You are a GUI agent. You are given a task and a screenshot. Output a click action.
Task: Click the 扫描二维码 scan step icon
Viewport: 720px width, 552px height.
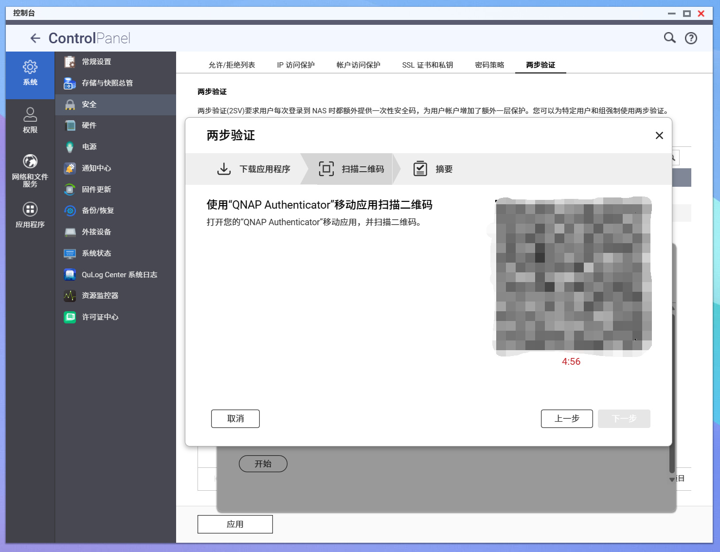click(326, 169)
